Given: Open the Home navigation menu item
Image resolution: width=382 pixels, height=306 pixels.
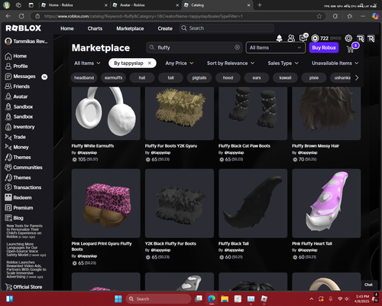Looking at the screenshot, I should click(x=67, y=28).
